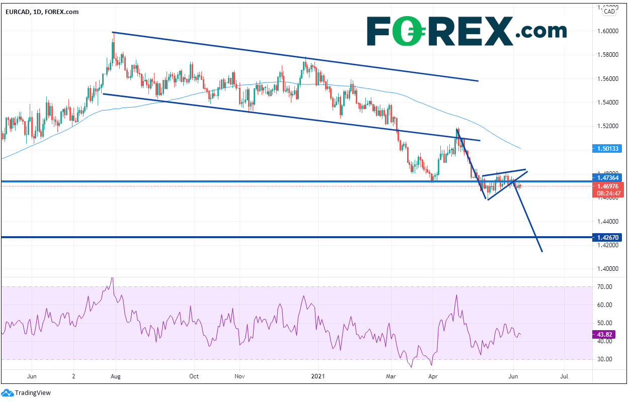Click the FOREX.com logo

tap(466, 31)
